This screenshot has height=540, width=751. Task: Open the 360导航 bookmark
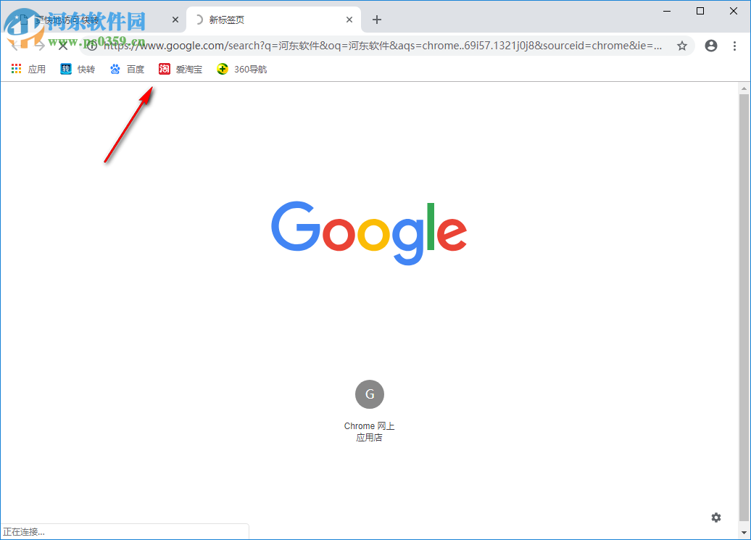241,68
